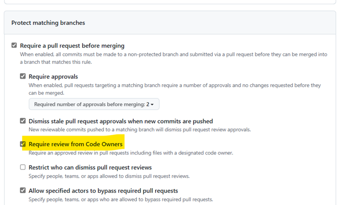Image resolution: width=358 pixels, height=205 pixels.
Task: Click 'Restrict who can dismiss pull request reviews' label
Action: pos(90,167)
